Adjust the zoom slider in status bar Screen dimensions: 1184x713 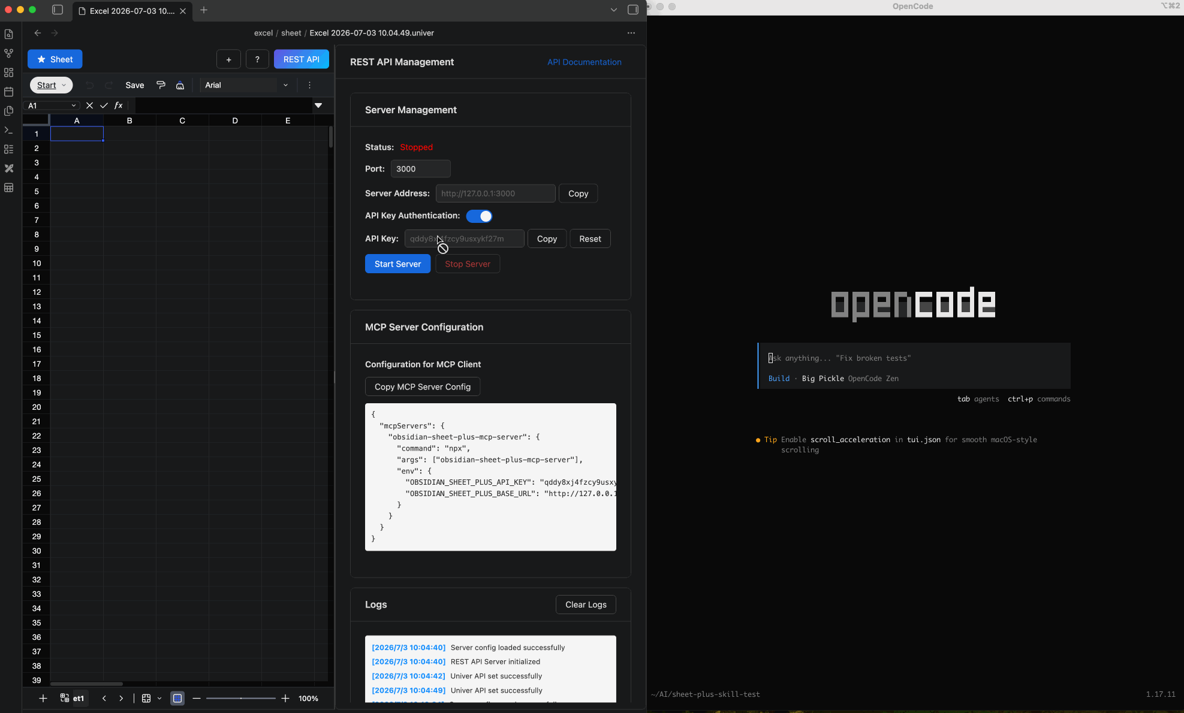click(240, 698)
